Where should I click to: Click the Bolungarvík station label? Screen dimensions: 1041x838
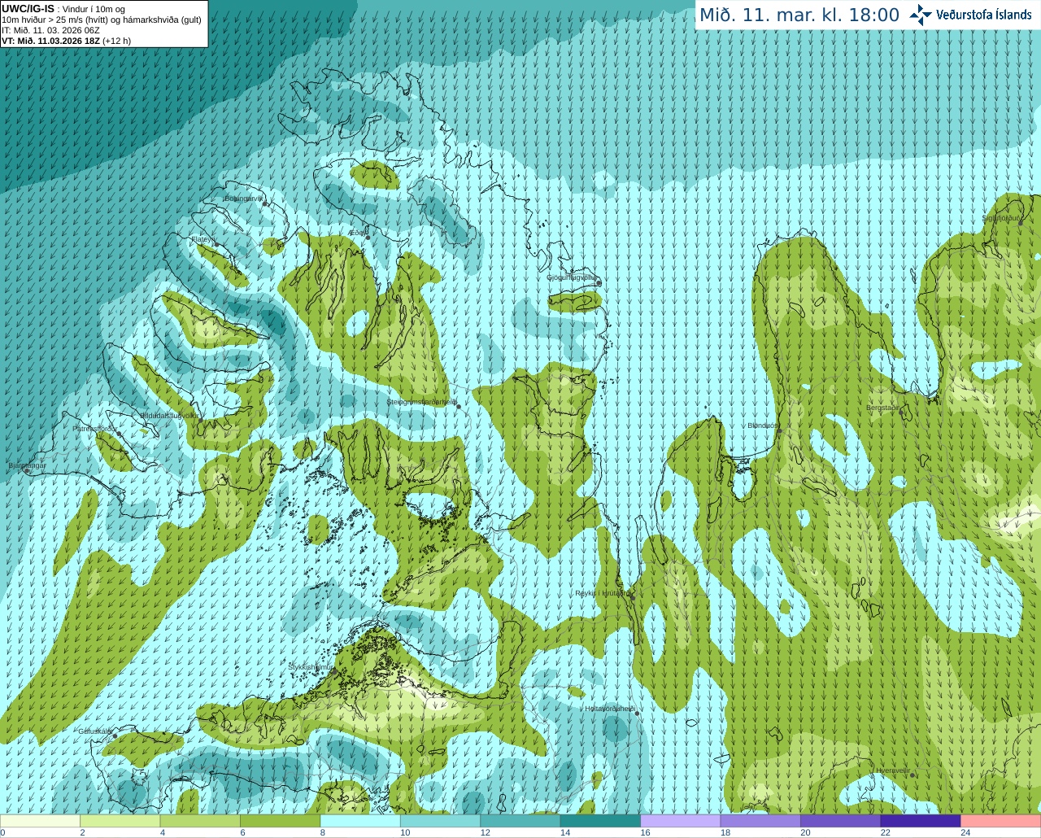pos(244,199)
